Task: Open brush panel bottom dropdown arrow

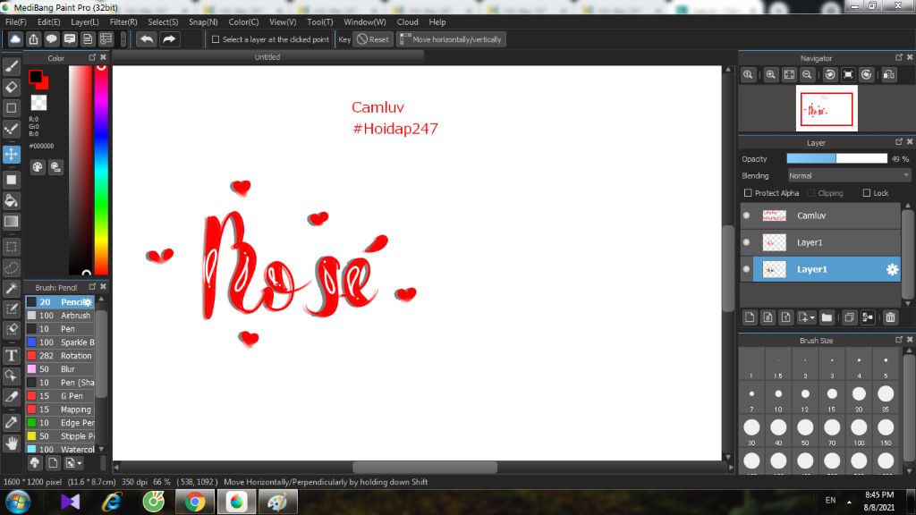Action: [x=80, y=463]
